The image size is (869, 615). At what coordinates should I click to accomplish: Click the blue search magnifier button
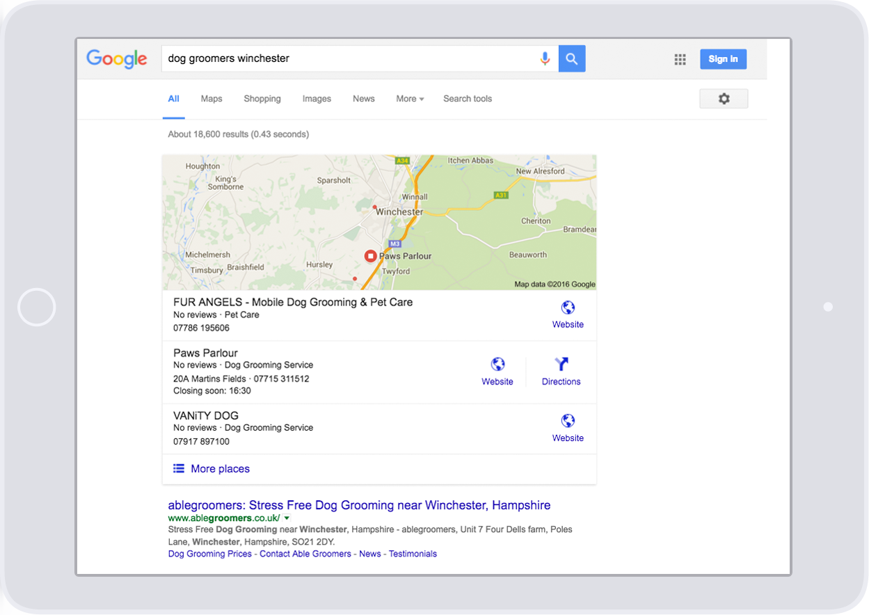pos(572,59)
